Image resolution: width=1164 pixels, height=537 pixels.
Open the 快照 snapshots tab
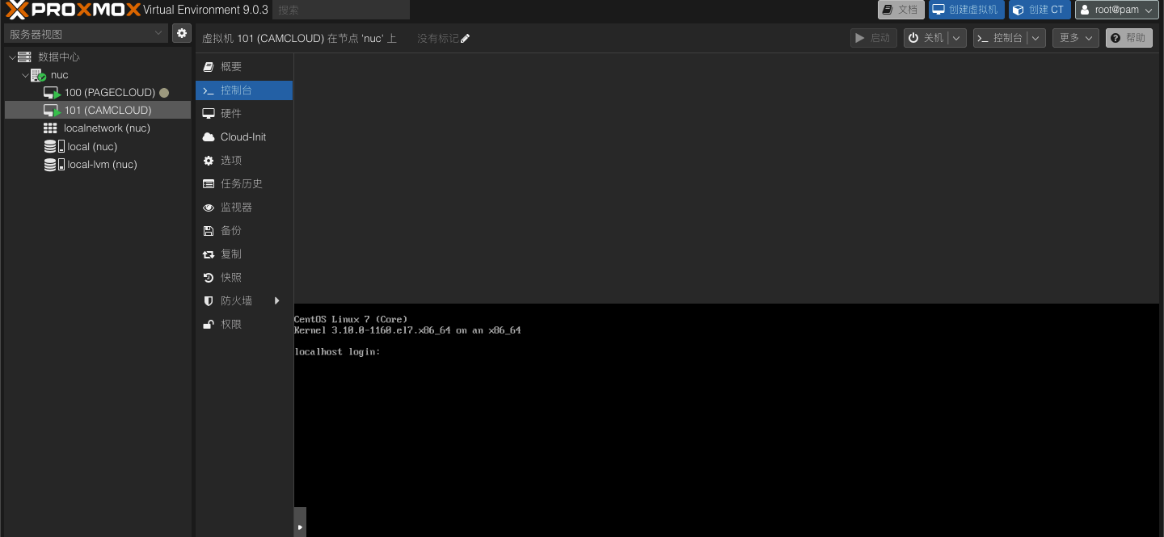244,278
